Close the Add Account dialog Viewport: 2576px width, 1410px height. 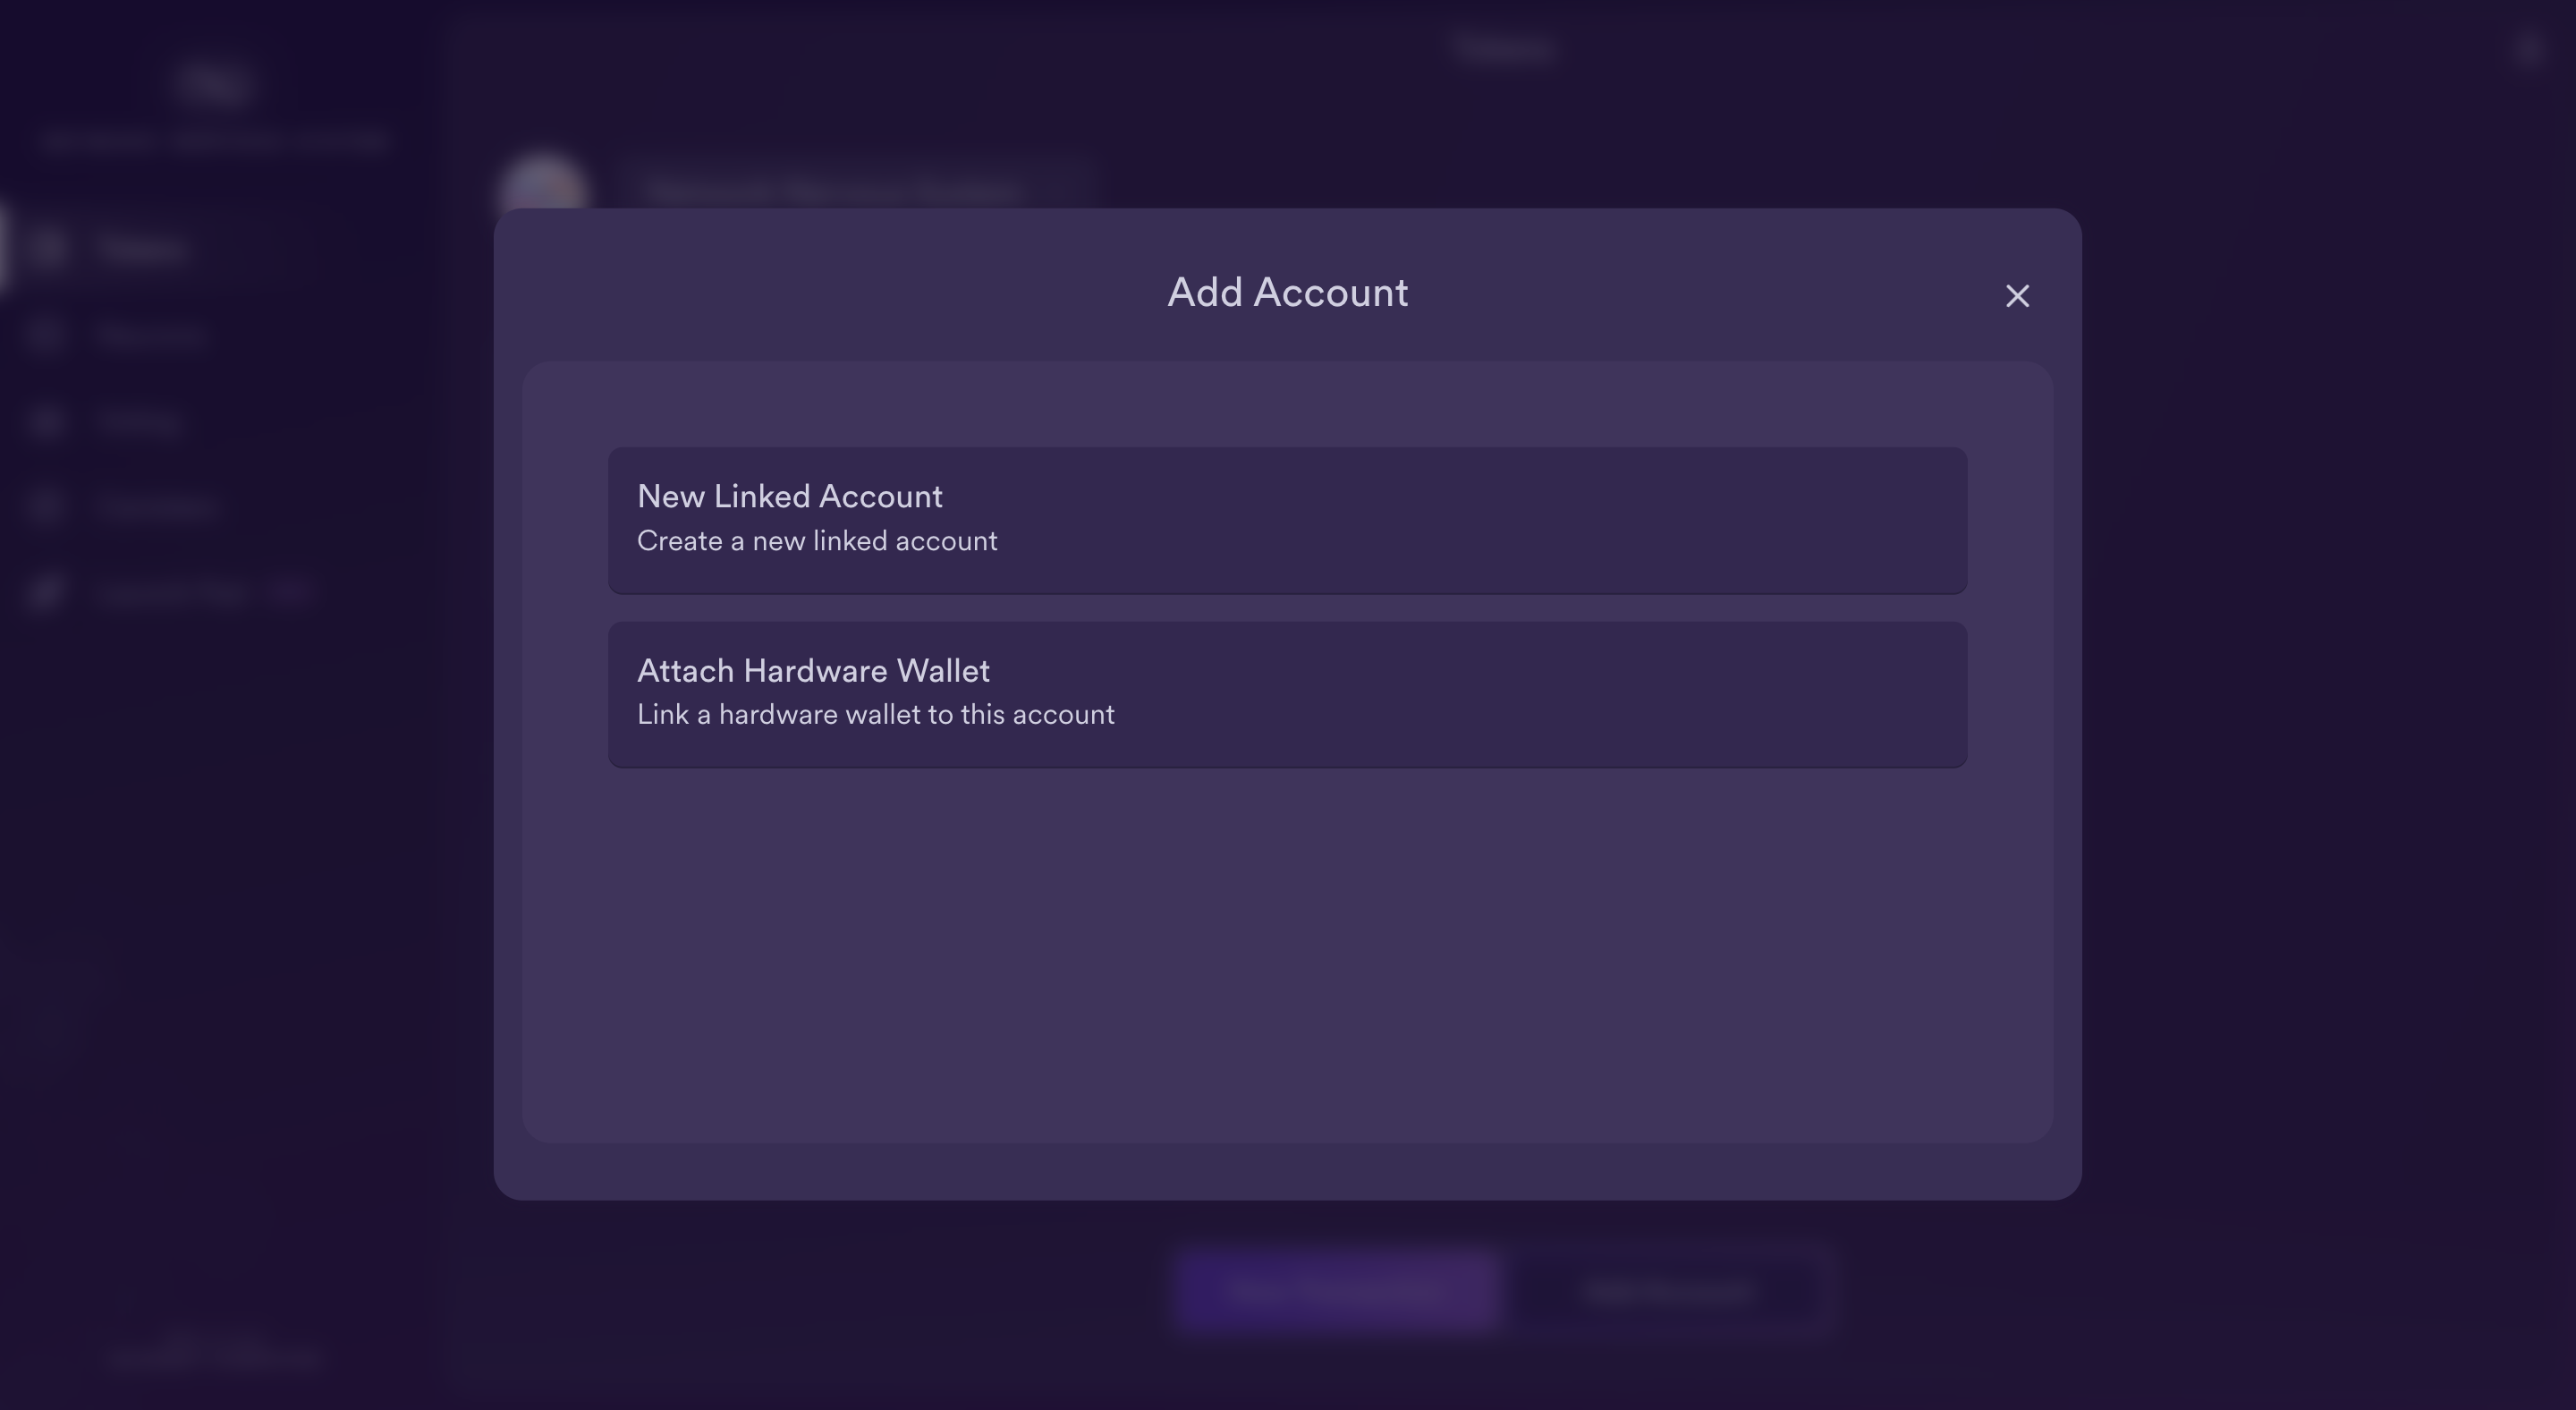(x=2017, y=296)
